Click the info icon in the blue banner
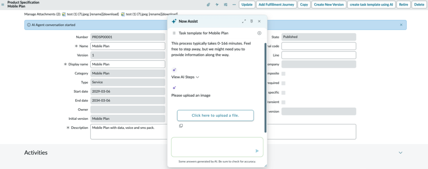The width and height of the screenshot is (428, 169). click(29, 25)
